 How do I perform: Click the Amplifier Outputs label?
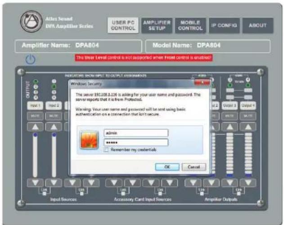(x=221, y=199)
